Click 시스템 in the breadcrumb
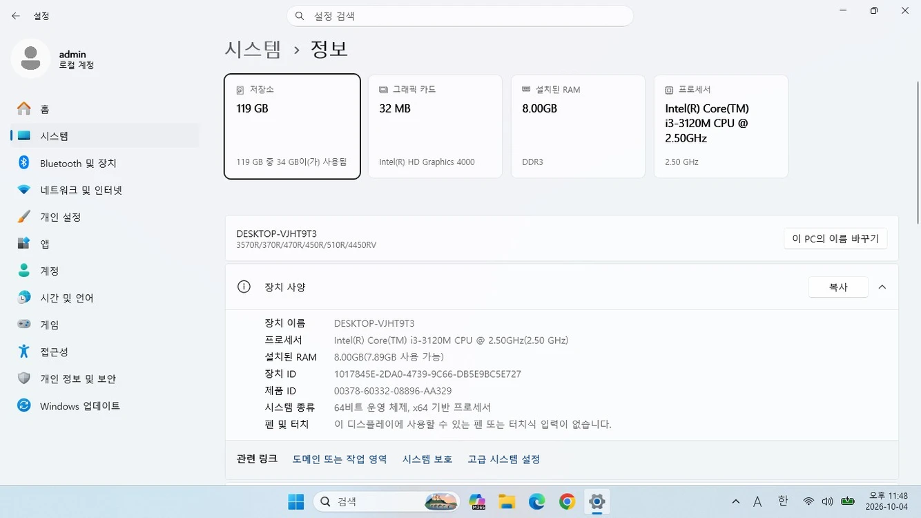This screenshot has width=921, height=518. tap(253, 49)
